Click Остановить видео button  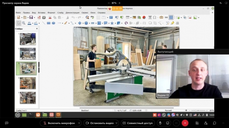tap(100, 123)
